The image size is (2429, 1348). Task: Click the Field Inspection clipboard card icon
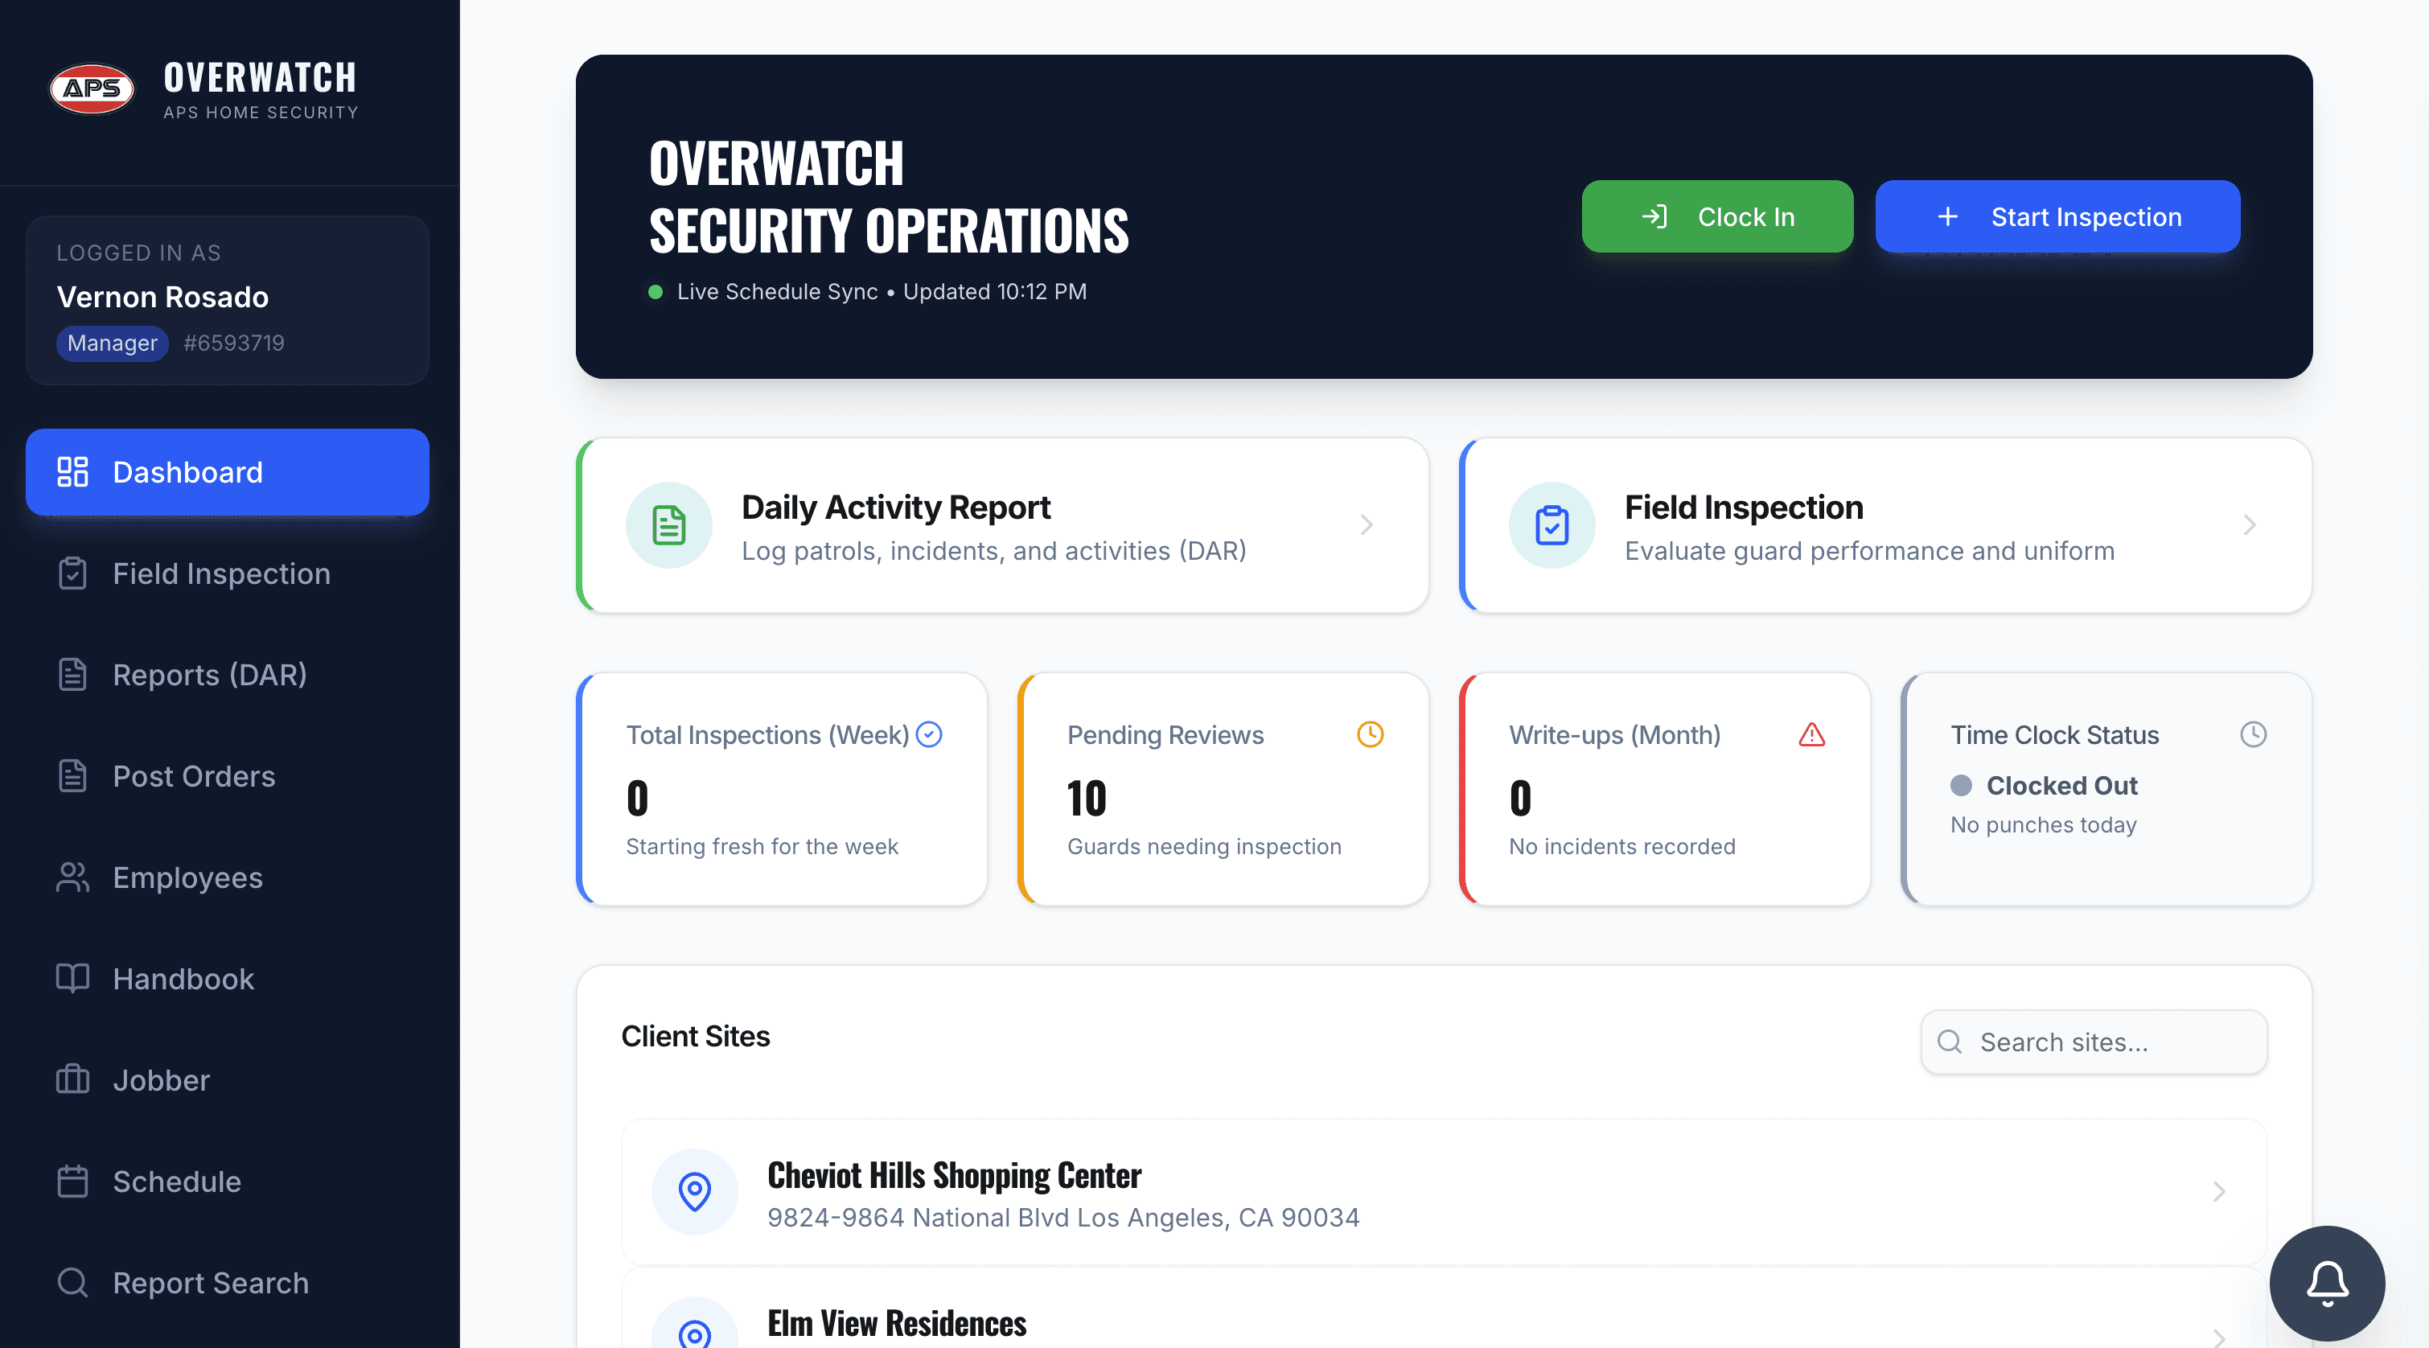coord(1552,525)
